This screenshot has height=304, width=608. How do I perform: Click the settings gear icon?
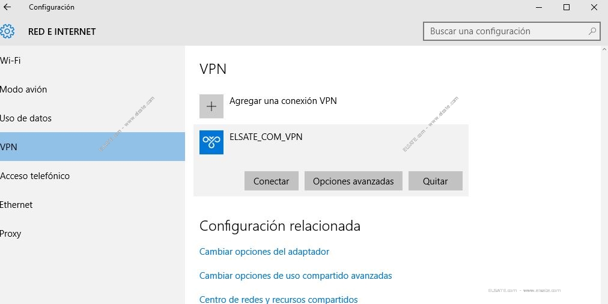point(7,31)
